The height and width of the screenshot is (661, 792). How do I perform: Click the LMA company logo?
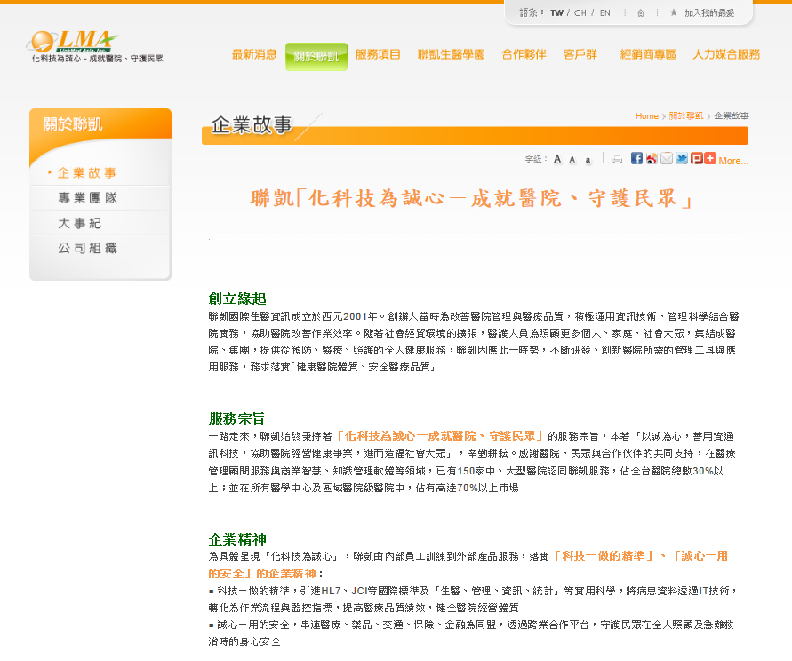pyautogui.click(x=73, y=42)
